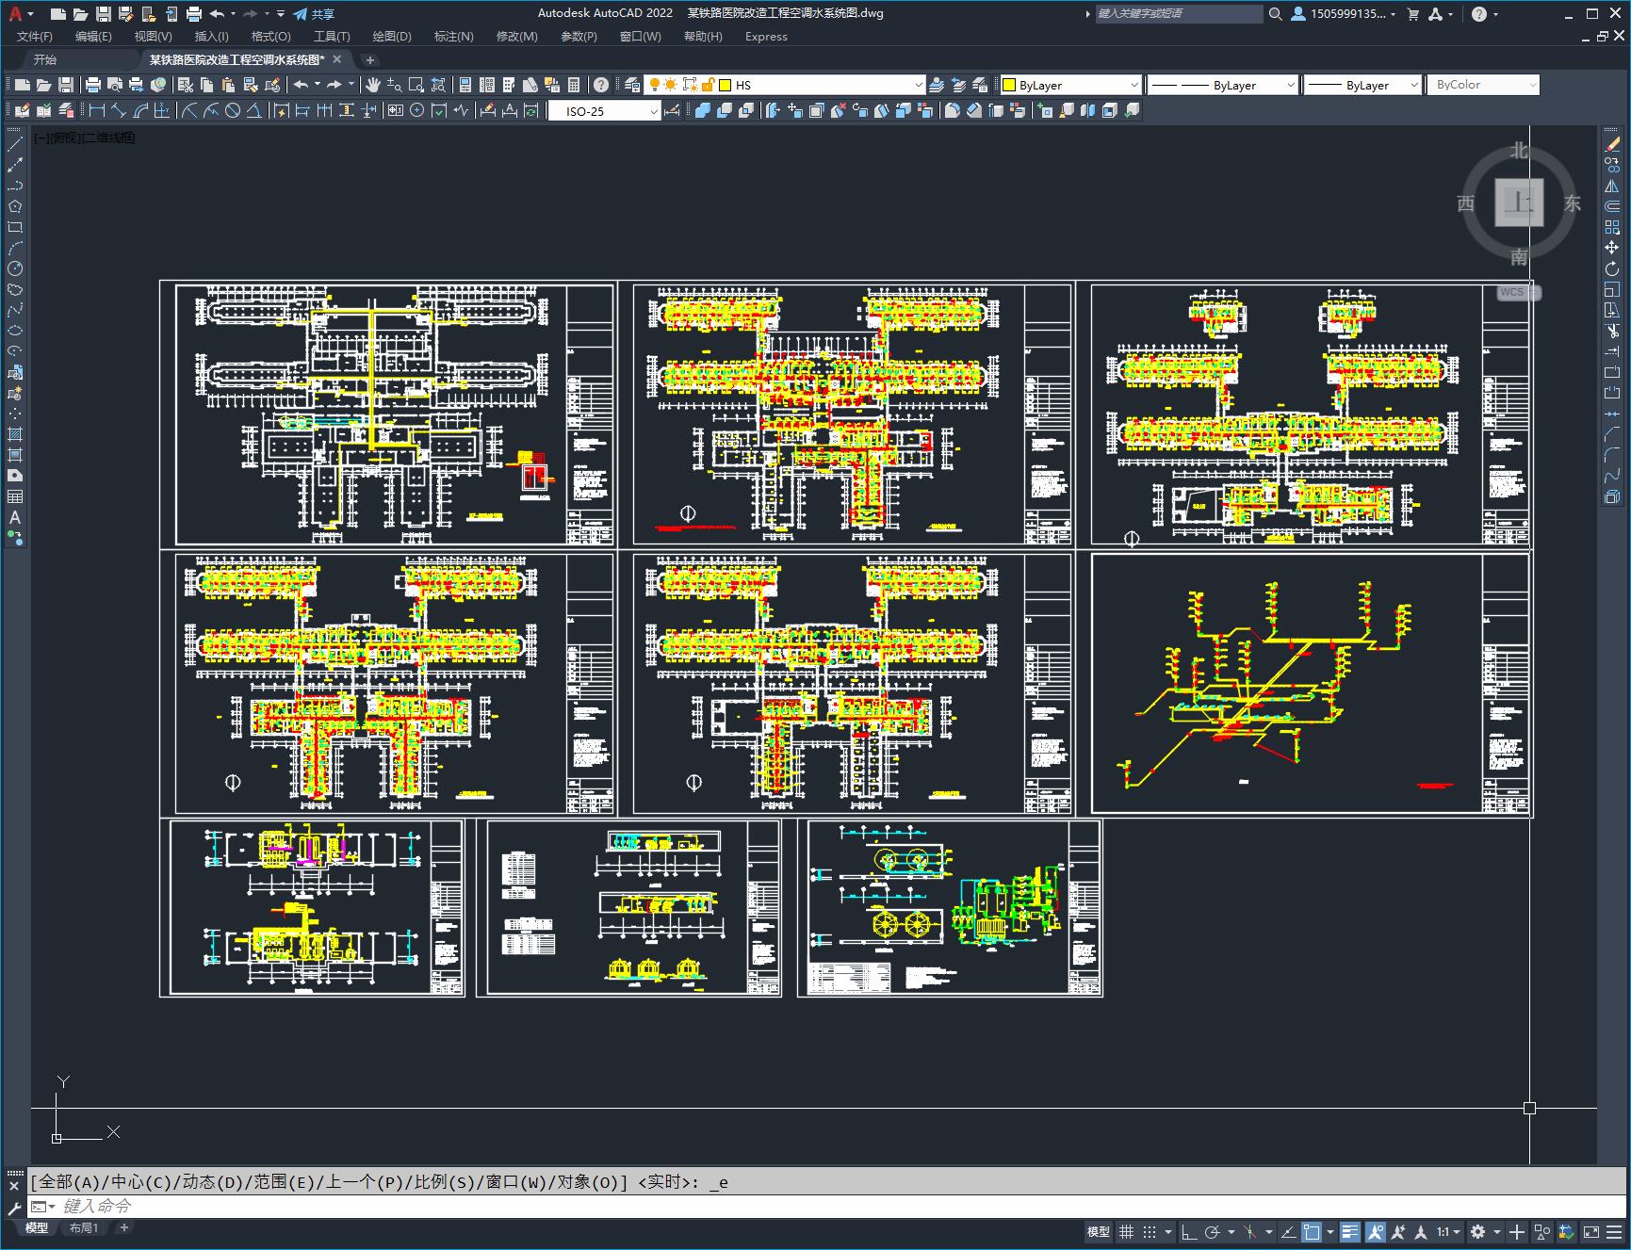Click the Save icon in the quick access toolbar
The height and width of the screenshot is (1250, 1631).
point(103,13)
